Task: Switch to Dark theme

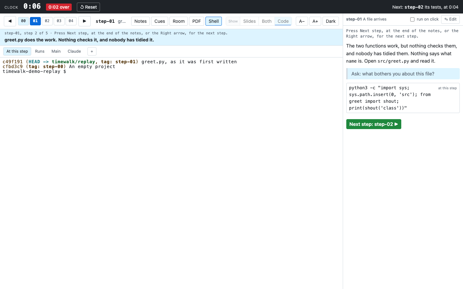Action: [331, 21]
